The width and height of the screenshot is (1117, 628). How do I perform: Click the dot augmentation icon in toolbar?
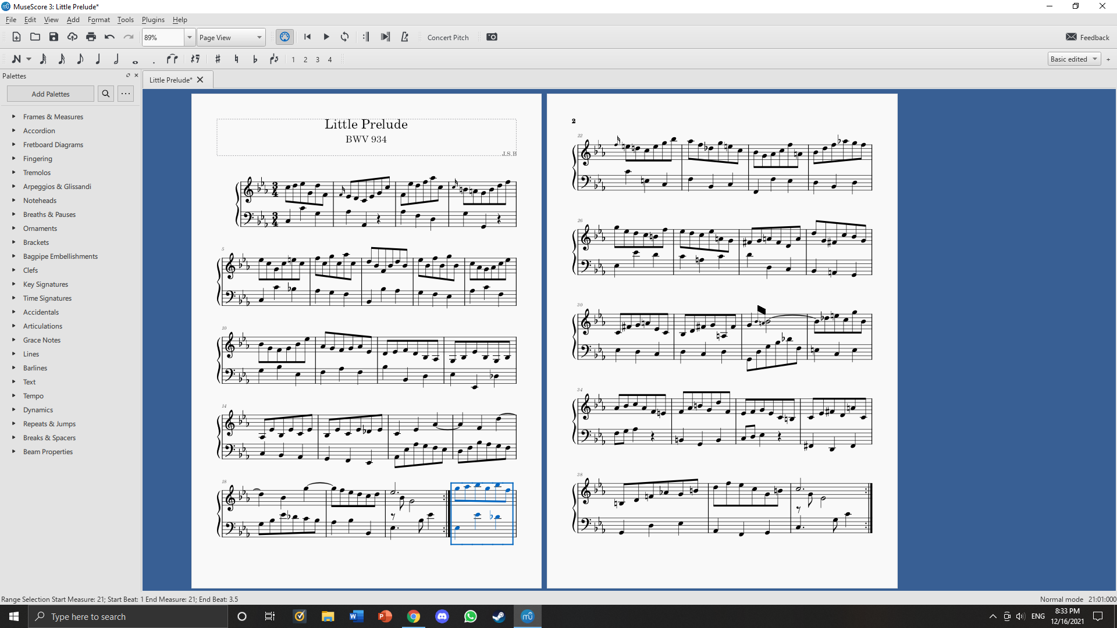click(154, 59)
